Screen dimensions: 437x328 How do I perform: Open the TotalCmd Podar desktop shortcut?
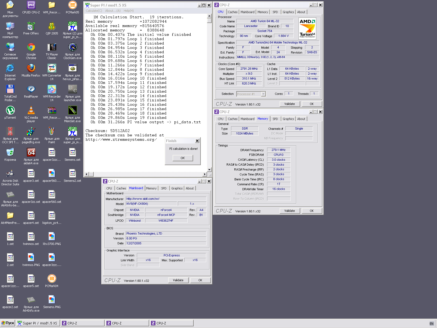(10, 93)
